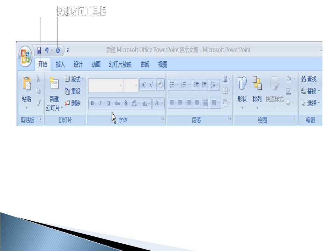Open the 设计 tab

[x=78, y=64]
